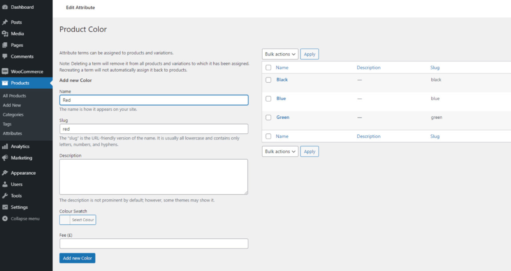Open the top Bulk actions dropdown
Viewport: 511px width, 271px height.
pyautogui.click(x=280, y=54)
